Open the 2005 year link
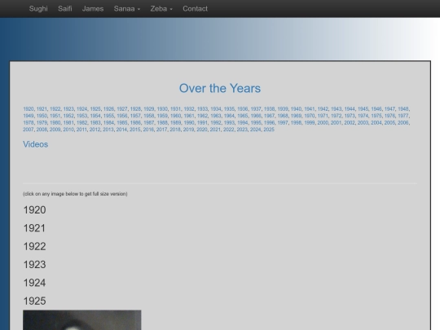Screen dimensions: 440x330 tap(389, 122)
